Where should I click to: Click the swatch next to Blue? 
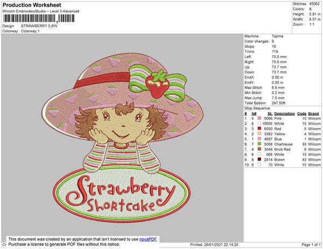259,139
